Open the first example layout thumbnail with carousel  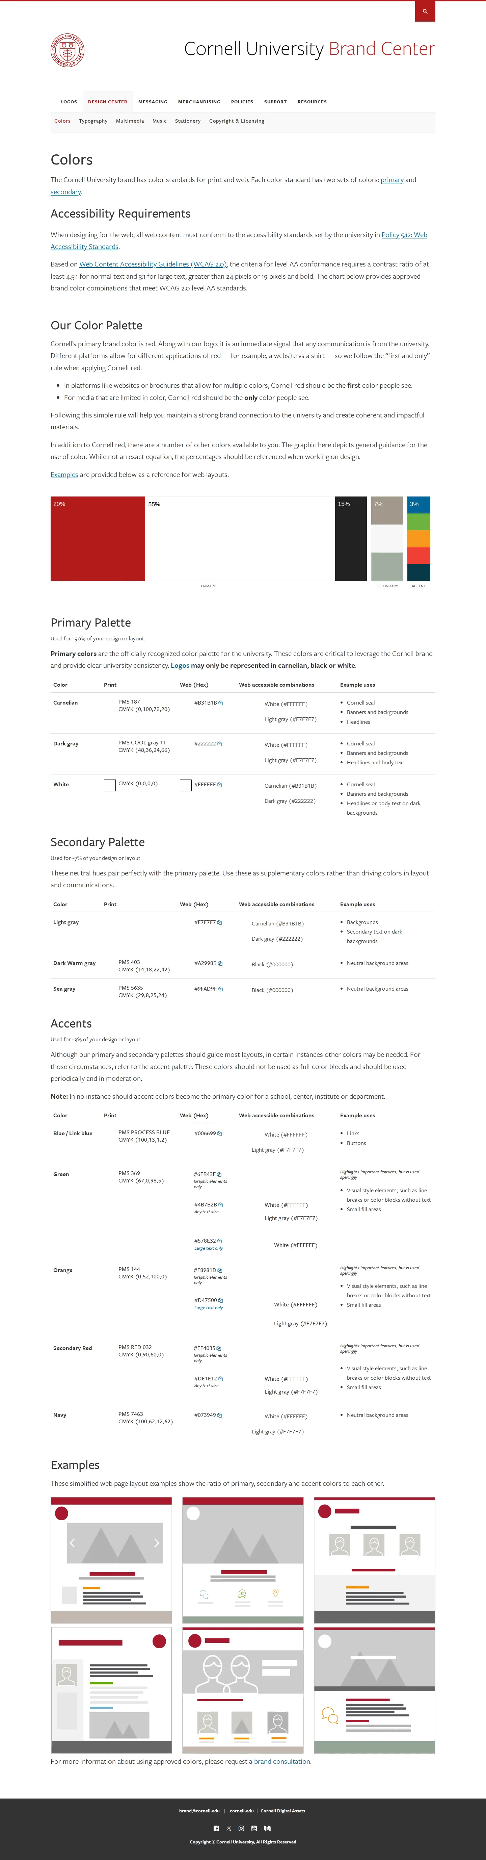(111, 1560)
